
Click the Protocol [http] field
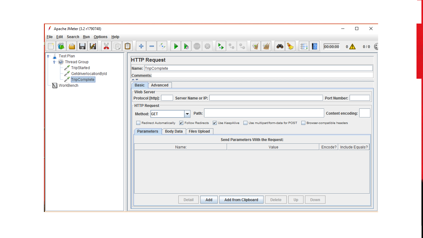click(x=167, y=98)
